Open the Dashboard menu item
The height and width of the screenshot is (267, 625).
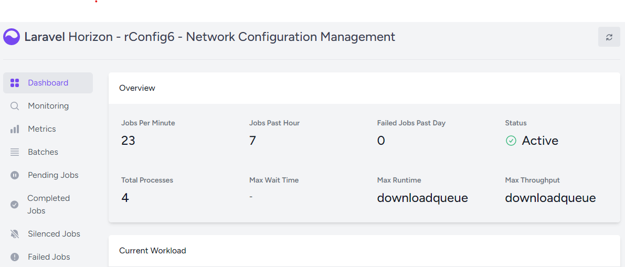(x=48, y=83)
